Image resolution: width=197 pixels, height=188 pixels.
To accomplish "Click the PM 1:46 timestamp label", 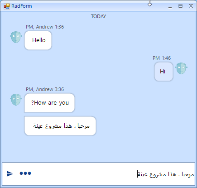I will pyautogui.click(x=162, y=58).
